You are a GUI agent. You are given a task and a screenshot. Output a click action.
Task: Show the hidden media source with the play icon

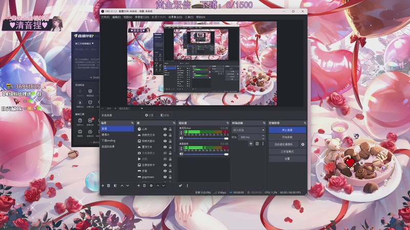coord(165,159)
